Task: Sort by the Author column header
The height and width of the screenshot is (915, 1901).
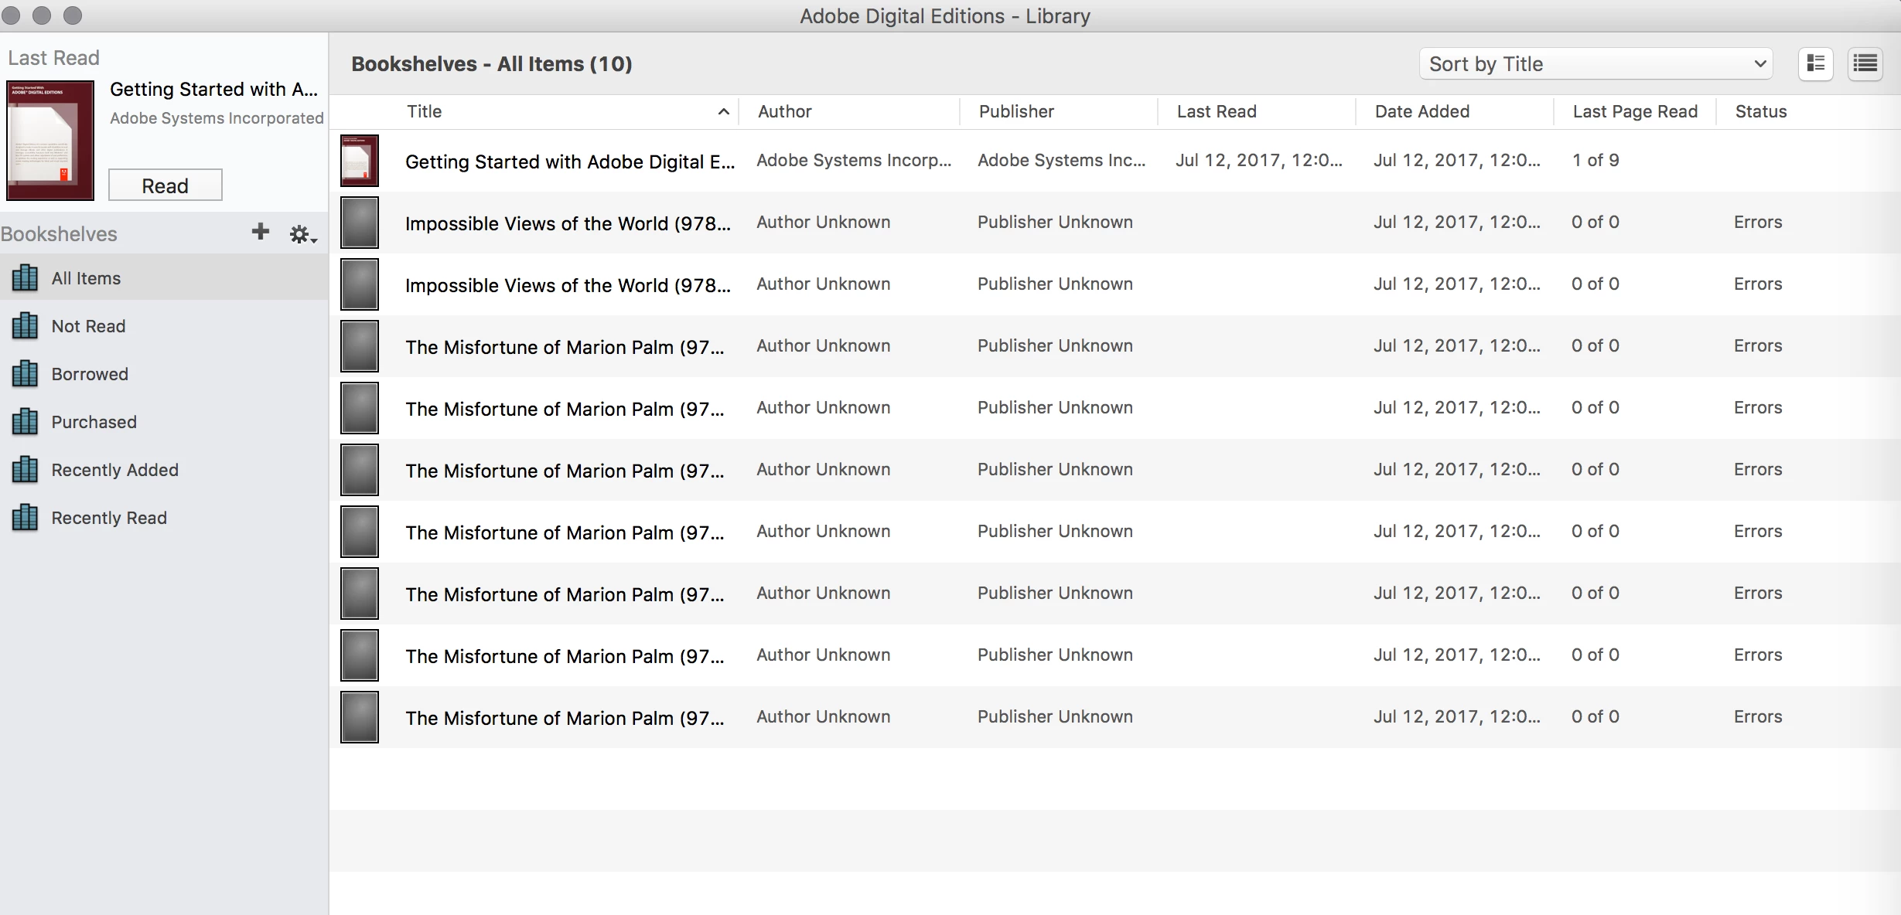Action: click(x=785, y=112)
